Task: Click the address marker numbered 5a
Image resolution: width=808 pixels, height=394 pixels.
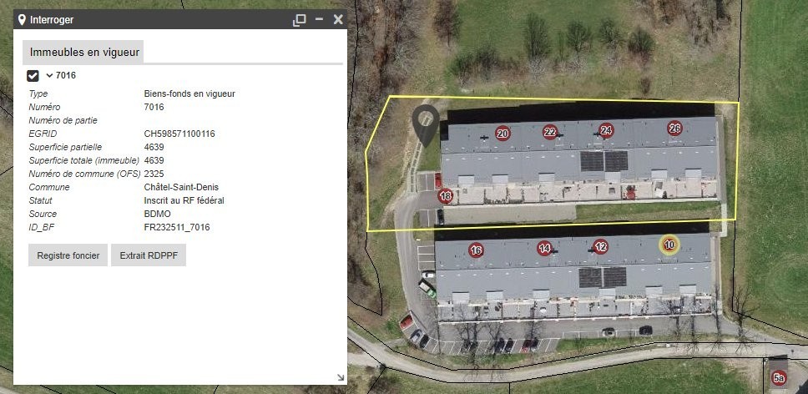Action: [x=779, y=379]
